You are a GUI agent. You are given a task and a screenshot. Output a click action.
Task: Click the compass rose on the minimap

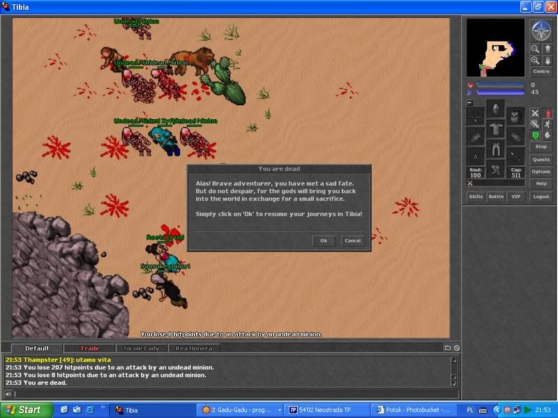click(x=541, y=31)
